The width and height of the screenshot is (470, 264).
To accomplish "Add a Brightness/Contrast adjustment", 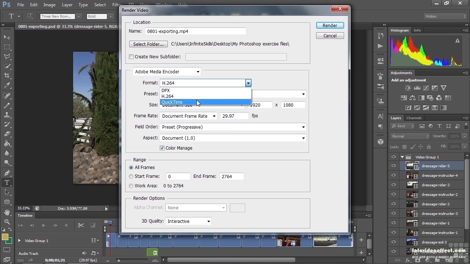I will tap(408, 88).
